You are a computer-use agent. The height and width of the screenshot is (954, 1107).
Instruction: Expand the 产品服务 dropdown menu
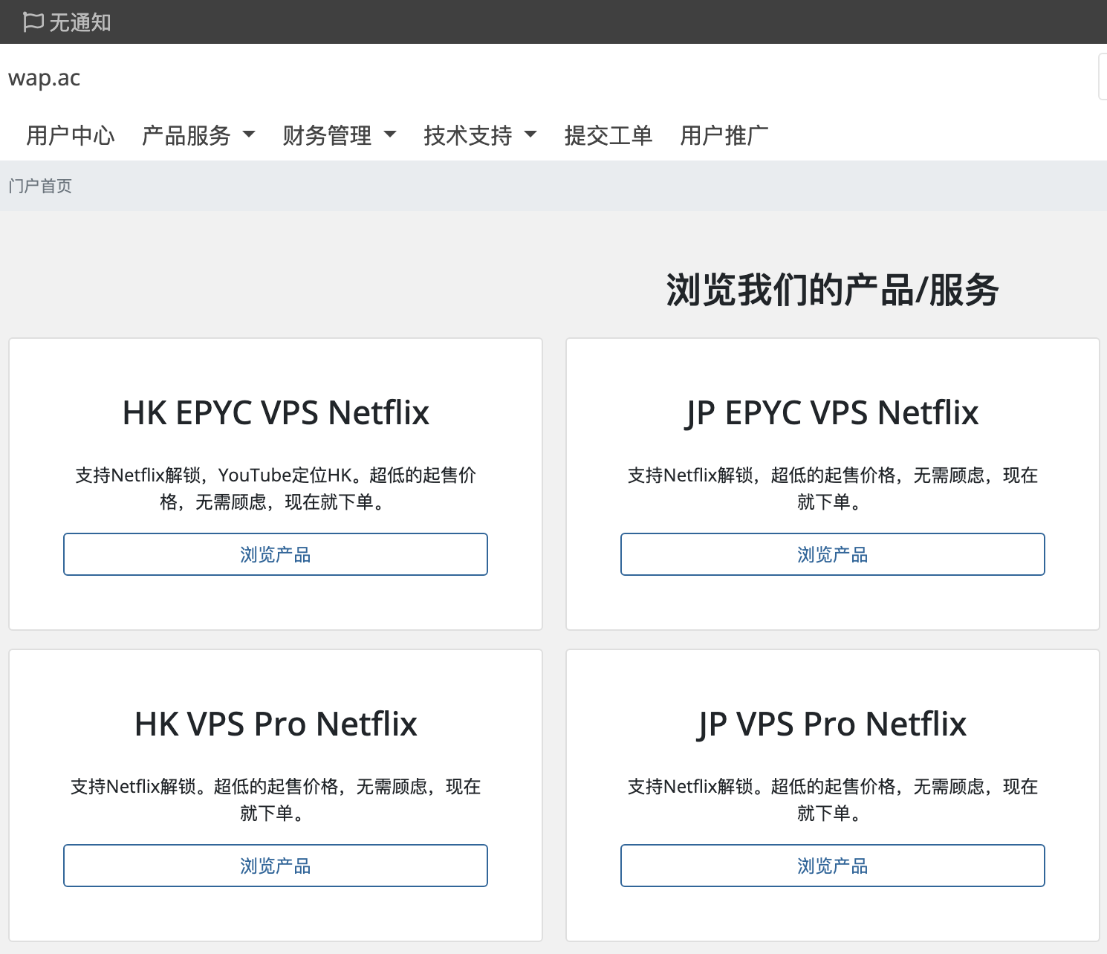(198, 135)
